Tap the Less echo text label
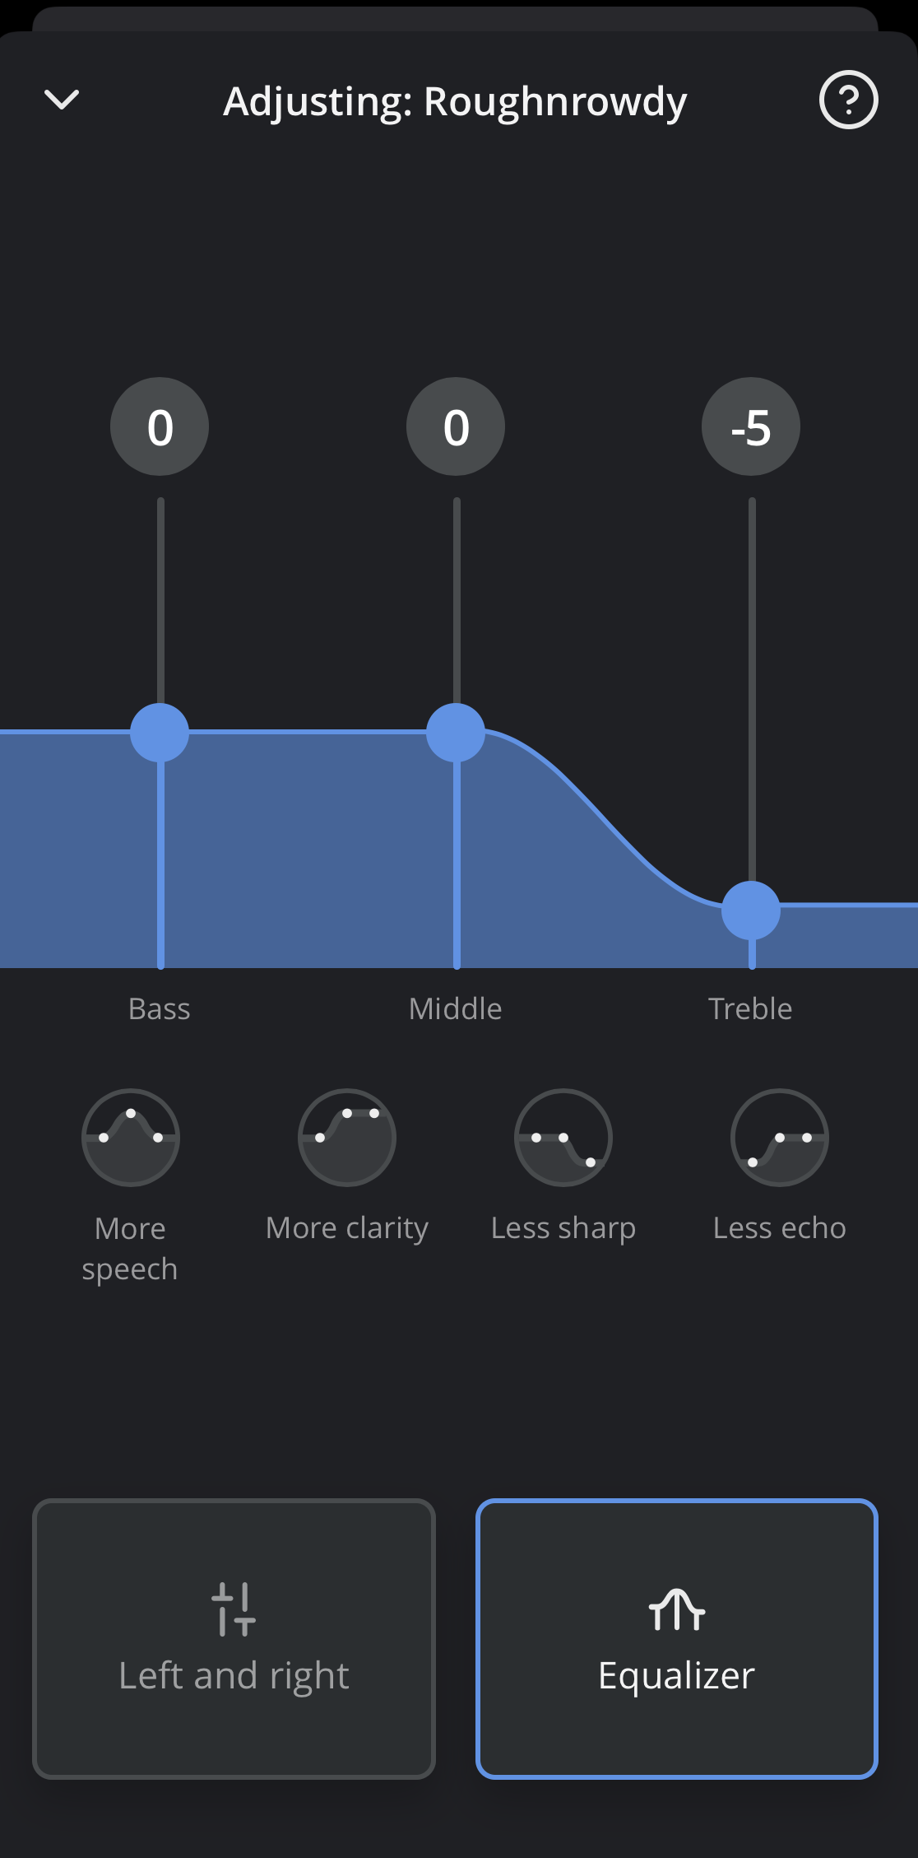The height and width of the screenshot is (1858, 918). pos(780,1227)
